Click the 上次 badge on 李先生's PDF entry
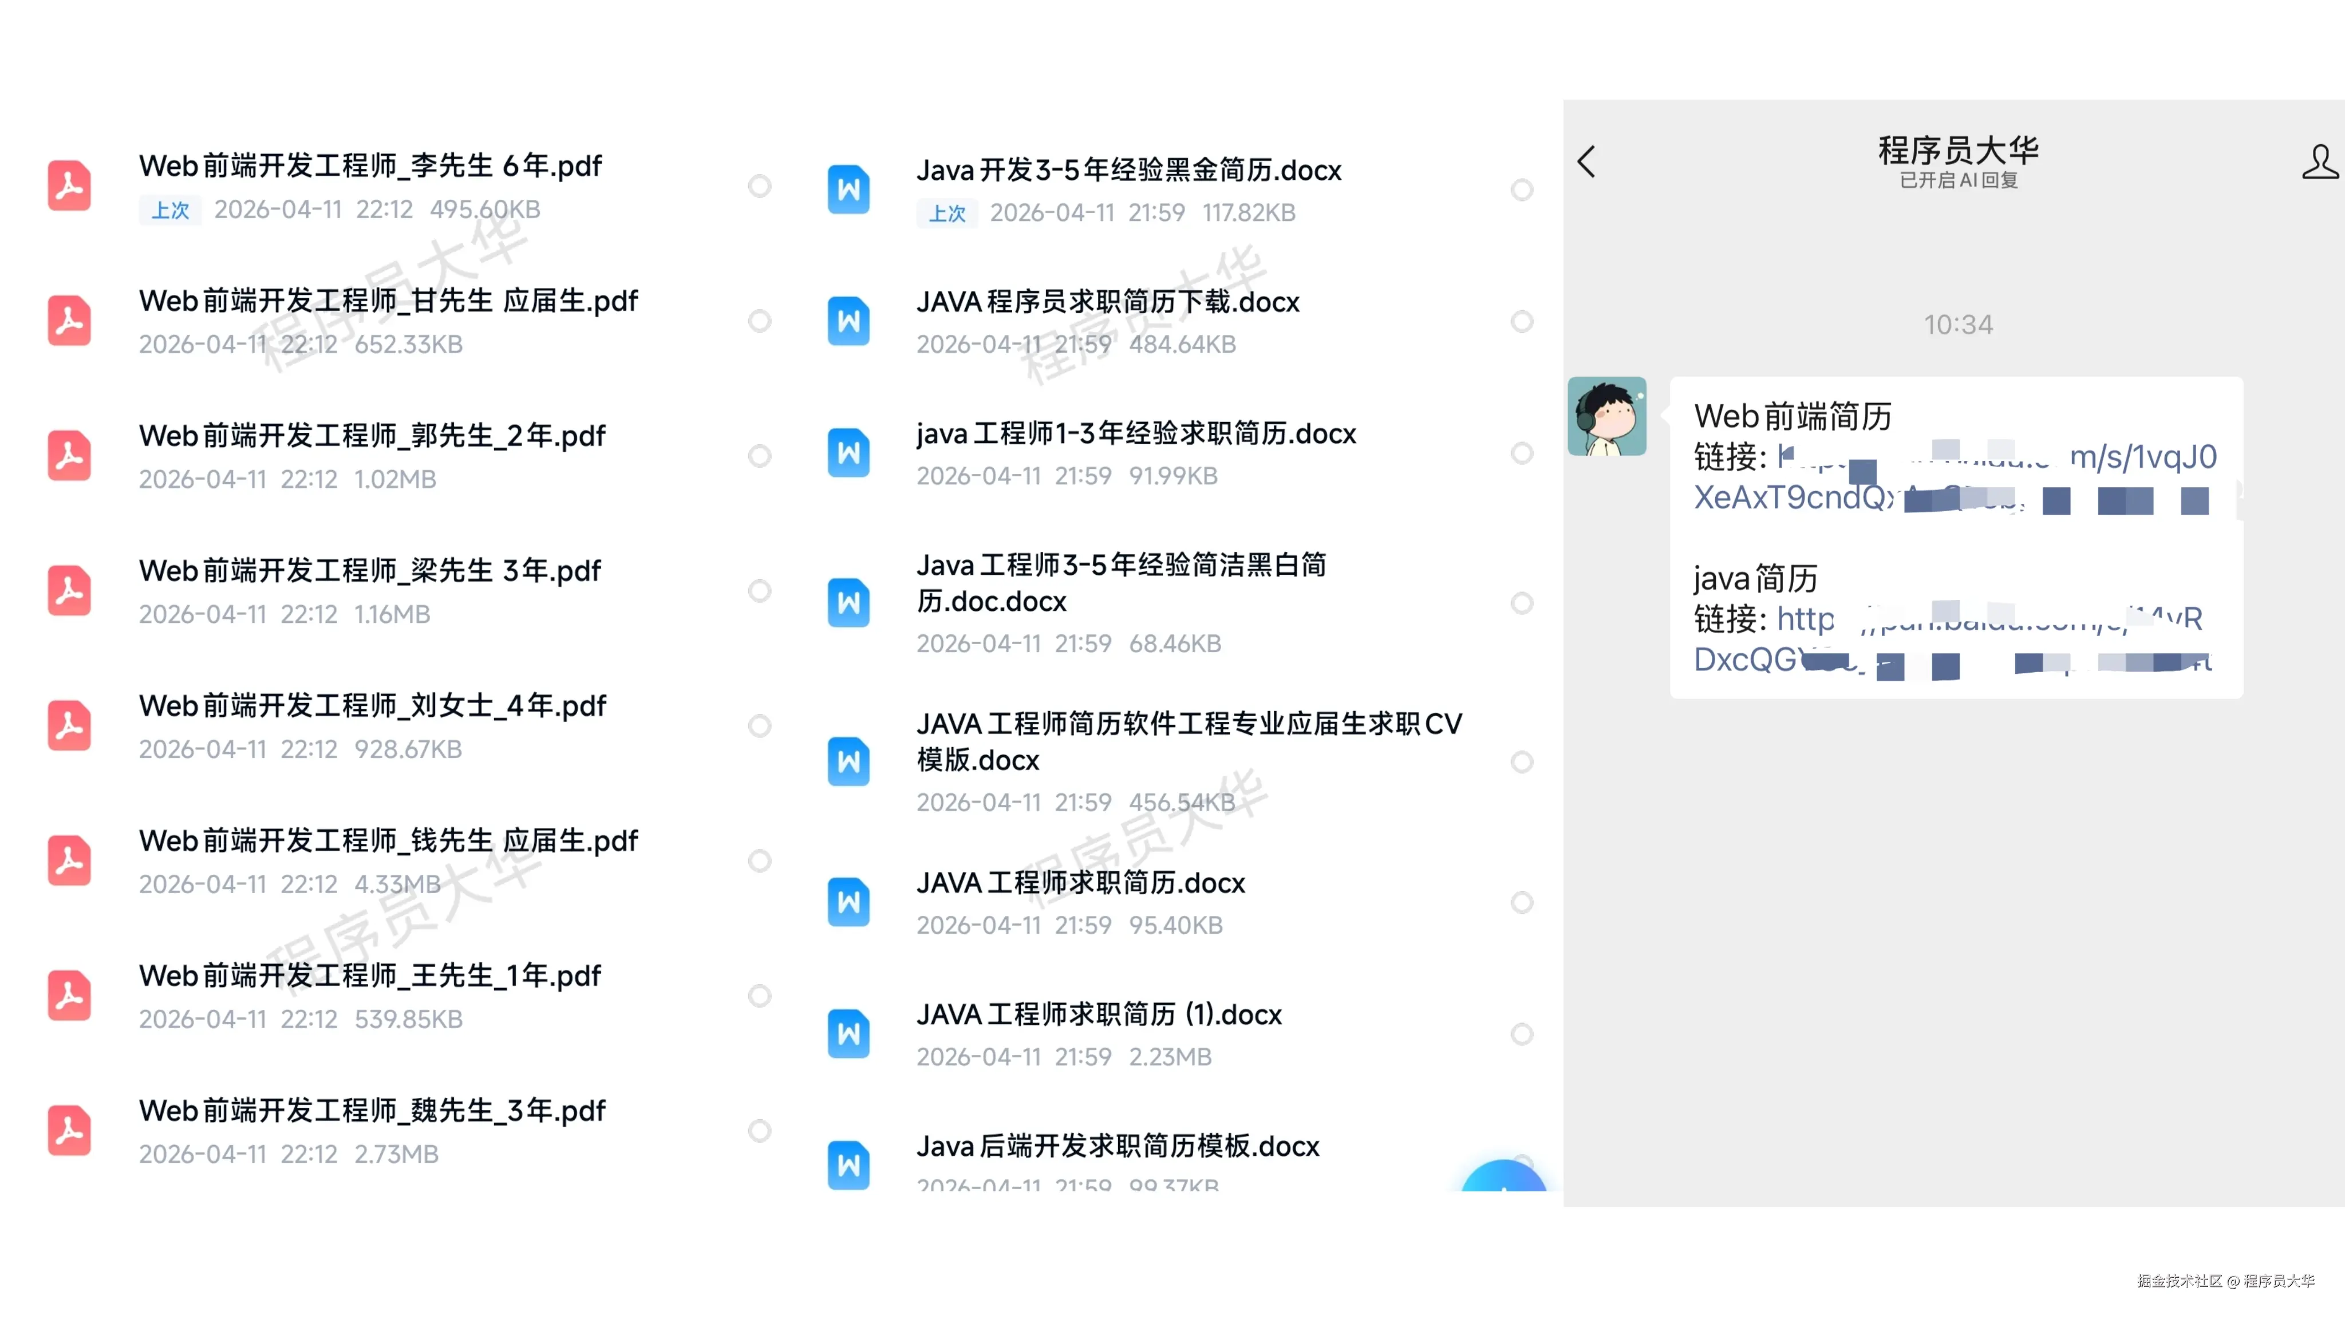The height and width of the screenshot is (1319, 2345). (169, 210)
